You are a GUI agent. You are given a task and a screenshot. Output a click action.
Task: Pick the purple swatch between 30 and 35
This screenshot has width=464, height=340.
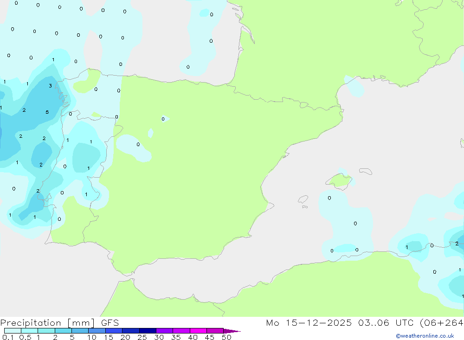tap(165, 331)
